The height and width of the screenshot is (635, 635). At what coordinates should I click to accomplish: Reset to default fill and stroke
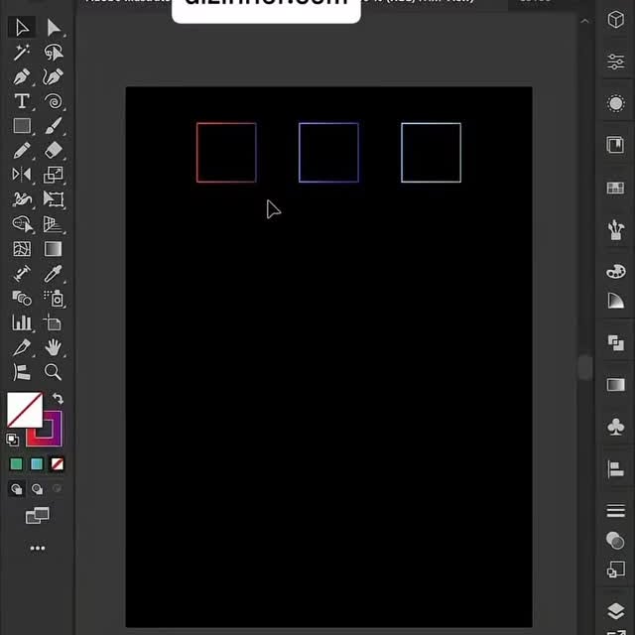pyautogui.click(x=12, y=440)
